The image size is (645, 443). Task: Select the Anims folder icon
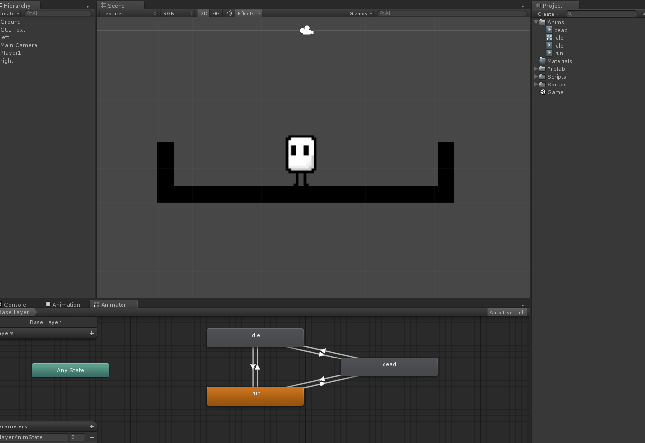tap(542, 22)
